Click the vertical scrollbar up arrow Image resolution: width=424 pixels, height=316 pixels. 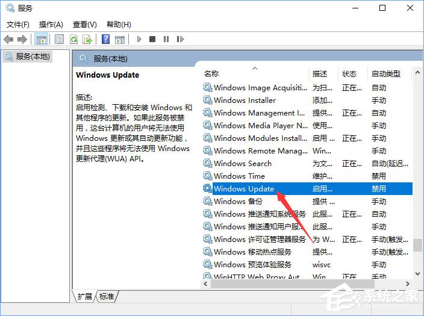417,72
